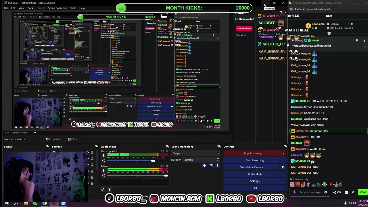Click the transition Duration 350 ms field

coord(200,160)
